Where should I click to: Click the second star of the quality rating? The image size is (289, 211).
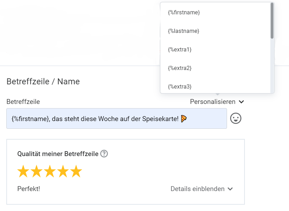(36, 171)
